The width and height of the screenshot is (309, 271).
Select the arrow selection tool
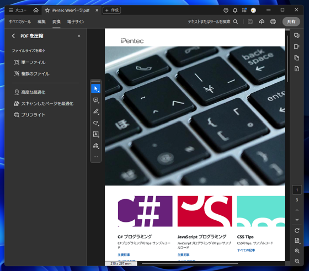click(x=96, y=89)
